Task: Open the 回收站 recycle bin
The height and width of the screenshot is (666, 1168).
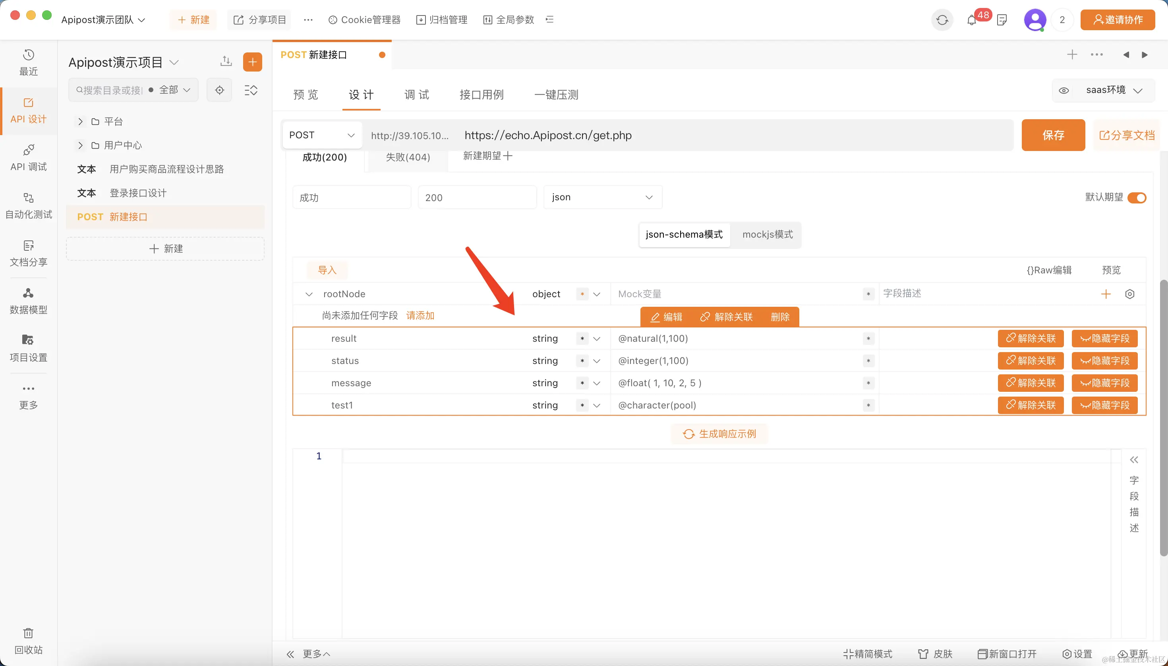Action: [28, 641]
